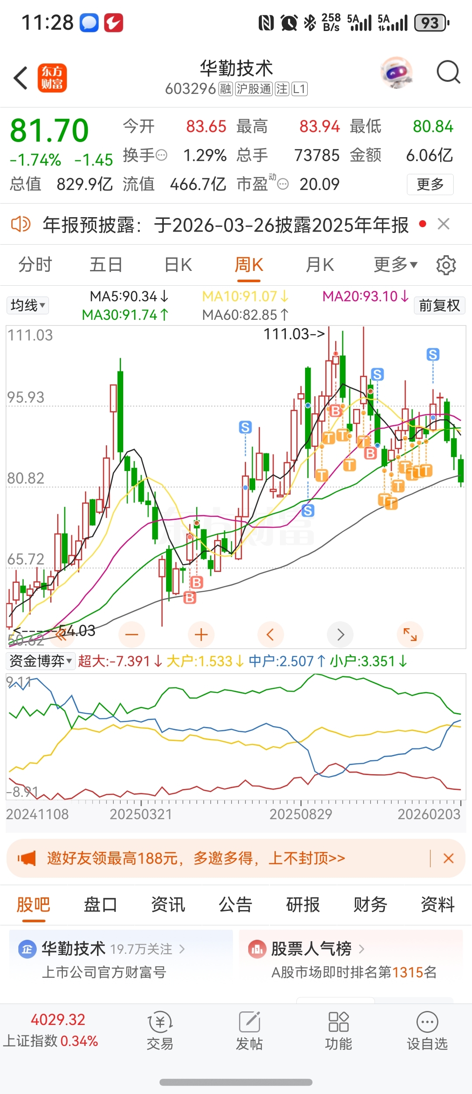Open the 资料 tab
This screenshot has width=472, height=1094.
[437, 904]
